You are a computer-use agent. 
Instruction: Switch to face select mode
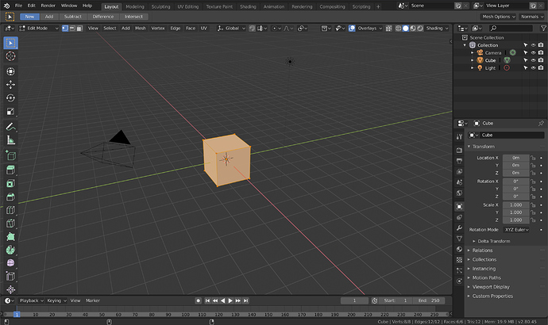(x=79, y=29)
